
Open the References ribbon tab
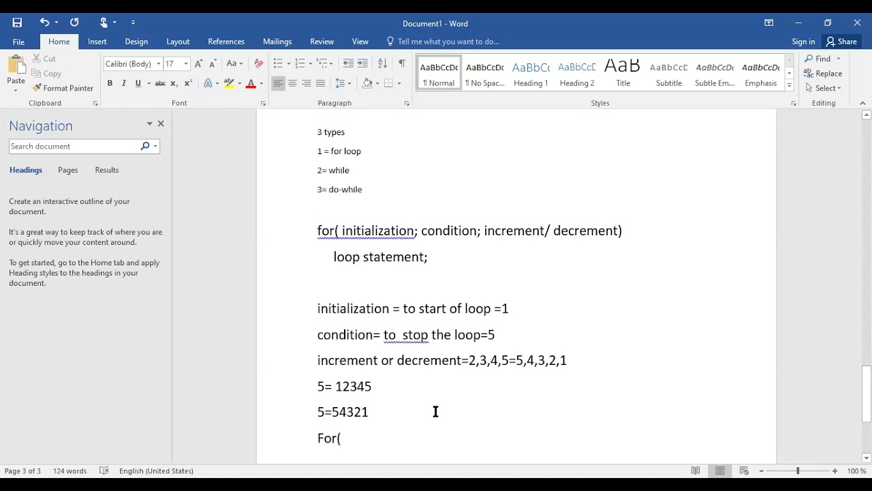click(226, 42)
